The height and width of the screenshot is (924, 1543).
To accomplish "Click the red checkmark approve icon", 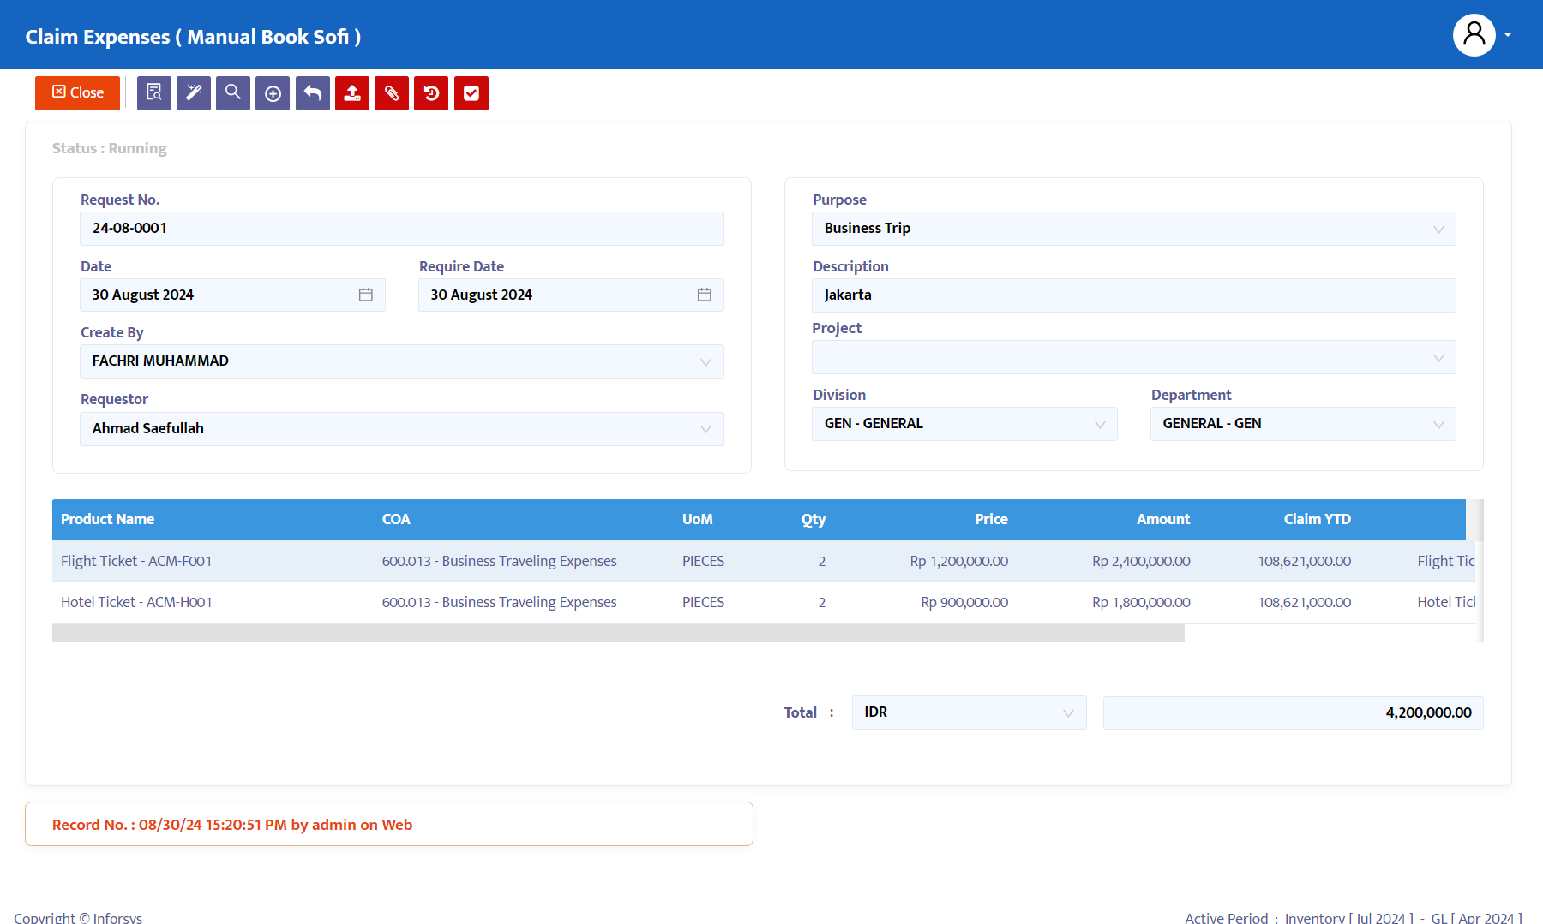I will (x=471, y=93).
